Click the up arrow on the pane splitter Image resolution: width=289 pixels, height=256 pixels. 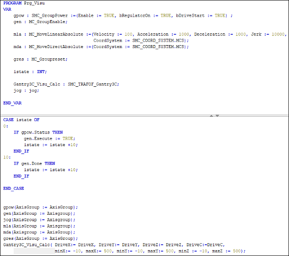coord(211,116)
